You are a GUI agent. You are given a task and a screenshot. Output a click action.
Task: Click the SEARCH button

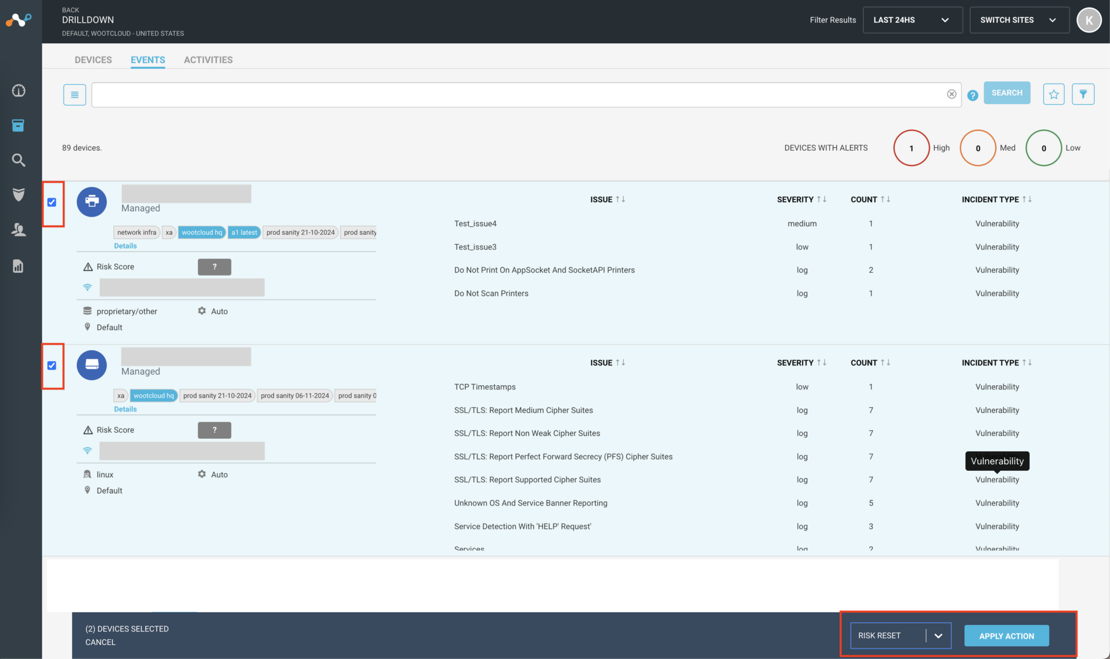1007,93
